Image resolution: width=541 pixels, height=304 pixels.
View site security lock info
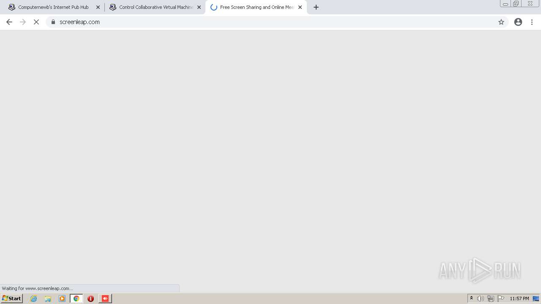pyautogui.click(x=53, y=22)
